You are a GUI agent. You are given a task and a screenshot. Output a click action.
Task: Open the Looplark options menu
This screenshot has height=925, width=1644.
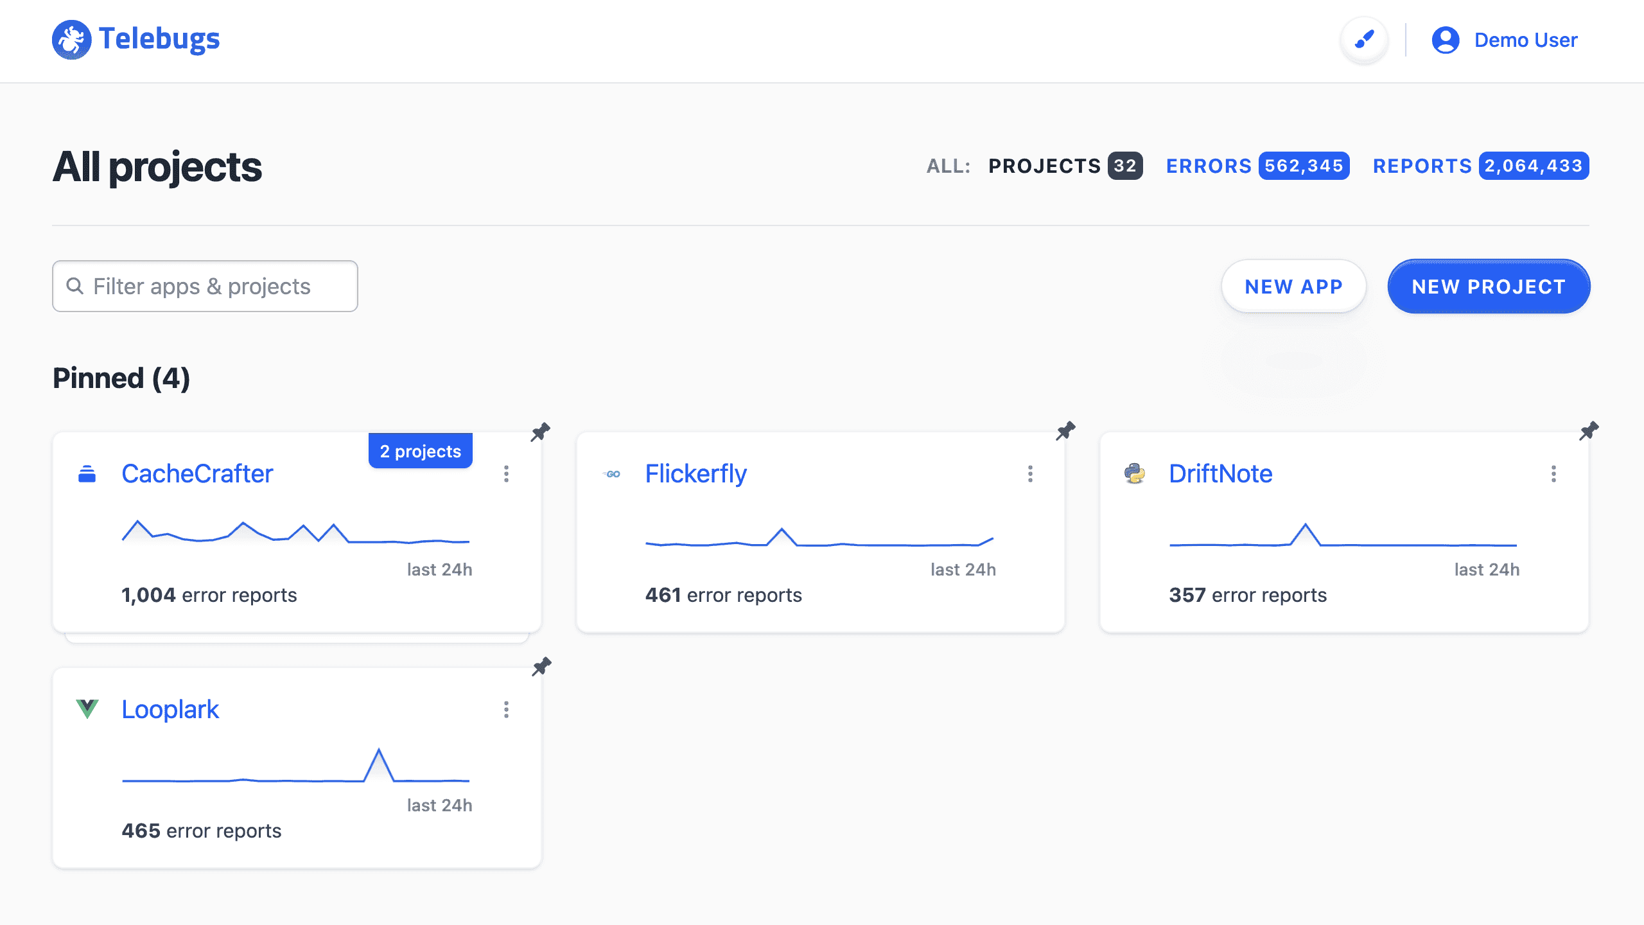[507, 710]
